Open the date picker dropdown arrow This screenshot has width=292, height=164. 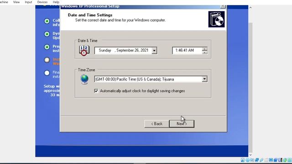tap(154, 51)
